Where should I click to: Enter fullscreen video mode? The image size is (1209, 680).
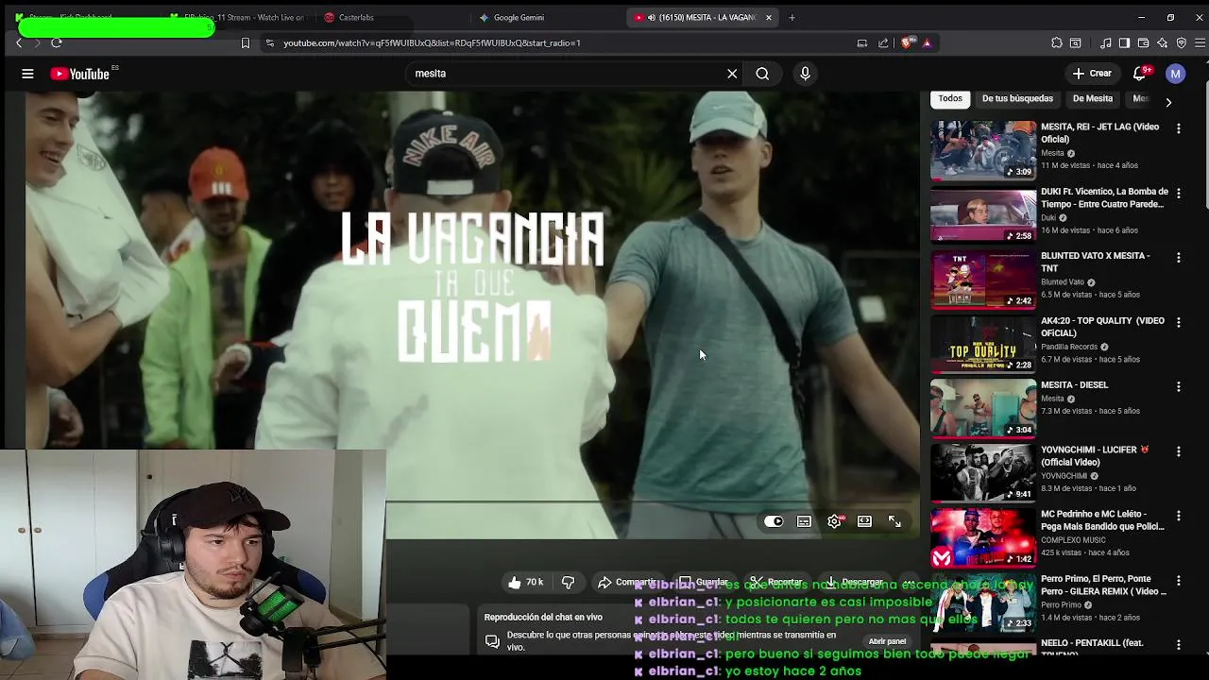tap(894, 521)
